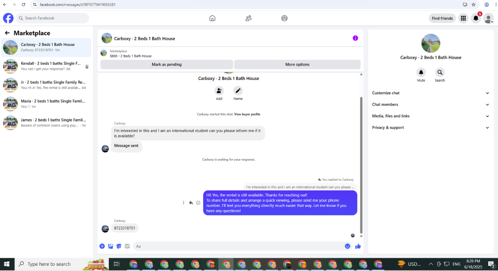Choose a GIF icon in composer
Screen dimensions: 498x271
127,246
